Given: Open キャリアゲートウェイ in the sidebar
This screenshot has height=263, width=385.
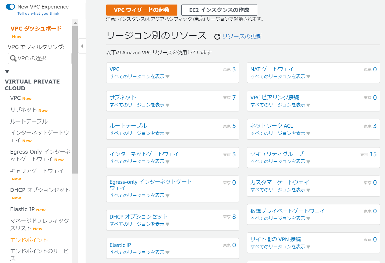Looking at the screenshot, I should tap(37, 171).
